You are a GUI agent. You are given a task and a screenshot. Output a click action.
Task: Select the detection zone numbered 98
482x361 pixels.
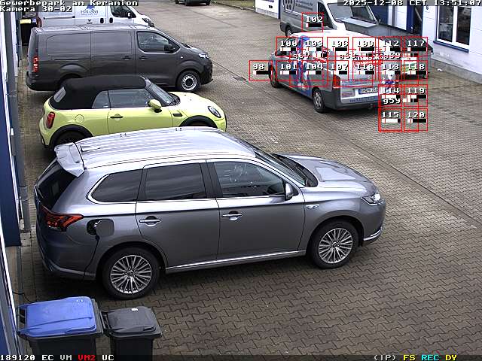(260, 70)
